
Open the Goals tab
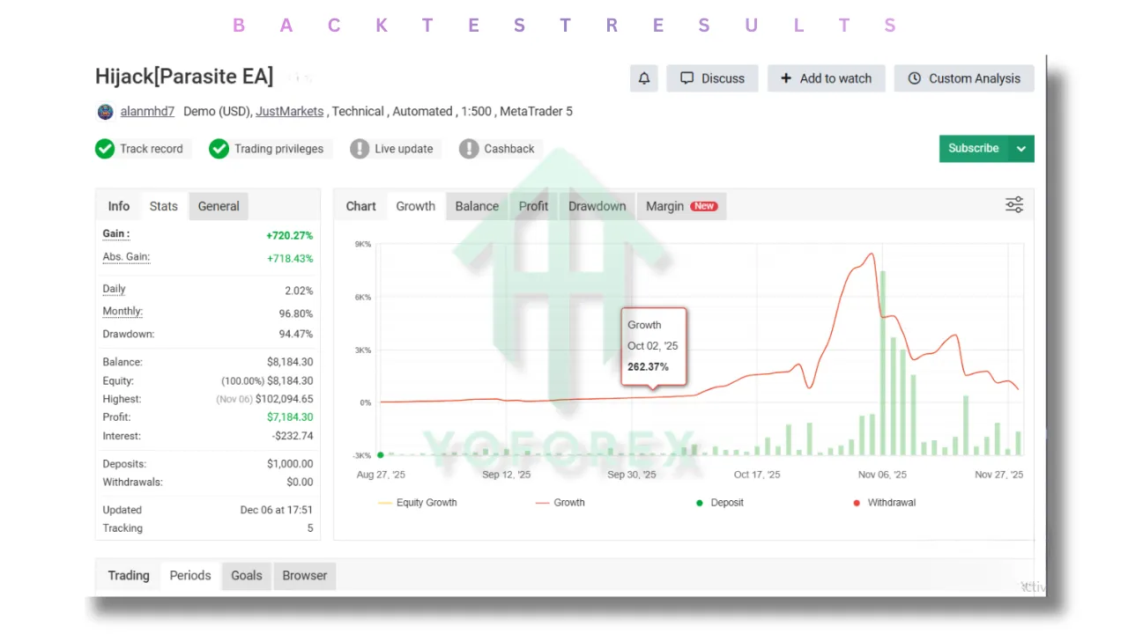coord(247,576)
